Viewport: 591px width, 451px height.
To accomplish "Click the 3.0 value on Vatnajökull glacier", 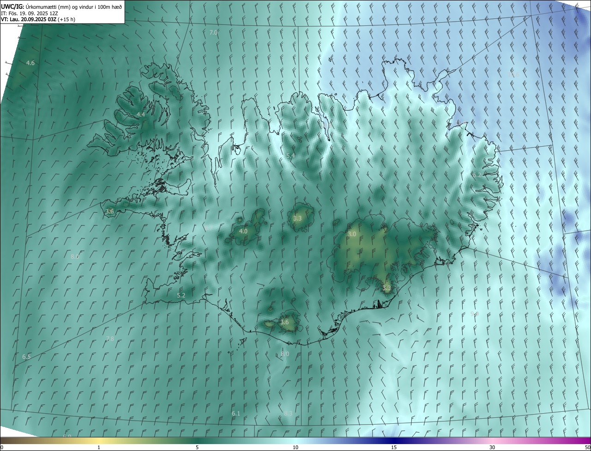I will tap(352, 234).
